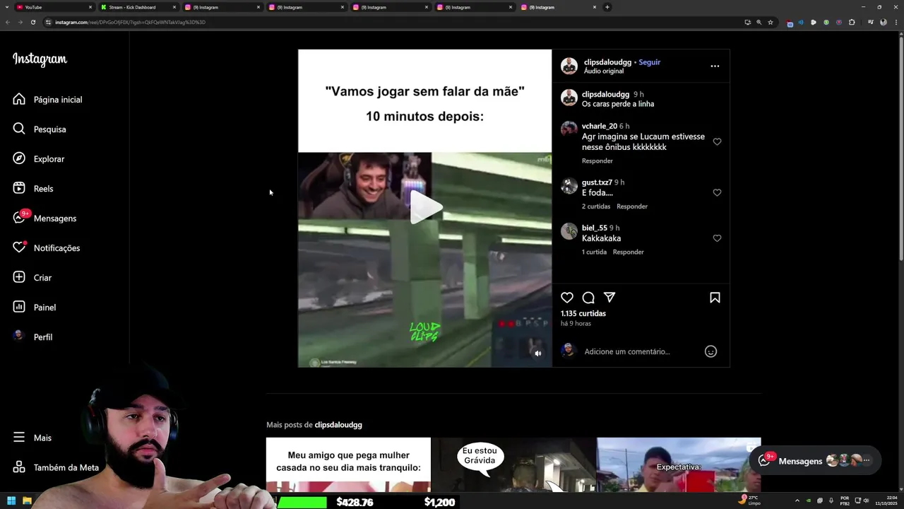Open biel_.55's profile link
Screen dimensions: 904x509
coord(594,228)
